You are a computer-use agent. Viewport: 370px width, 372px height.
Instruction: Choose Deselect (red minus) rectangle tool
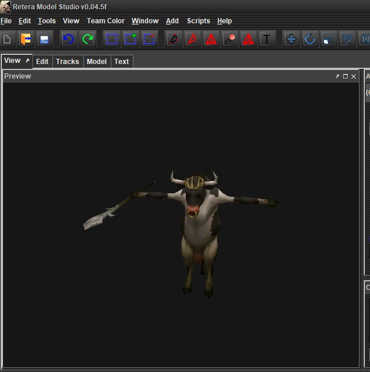[149, 39]
